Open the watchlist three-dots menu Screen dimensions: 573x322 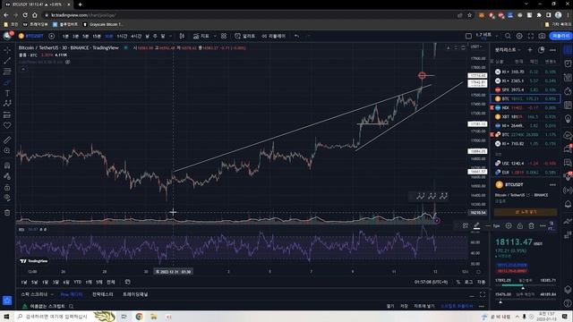point(552,50)
